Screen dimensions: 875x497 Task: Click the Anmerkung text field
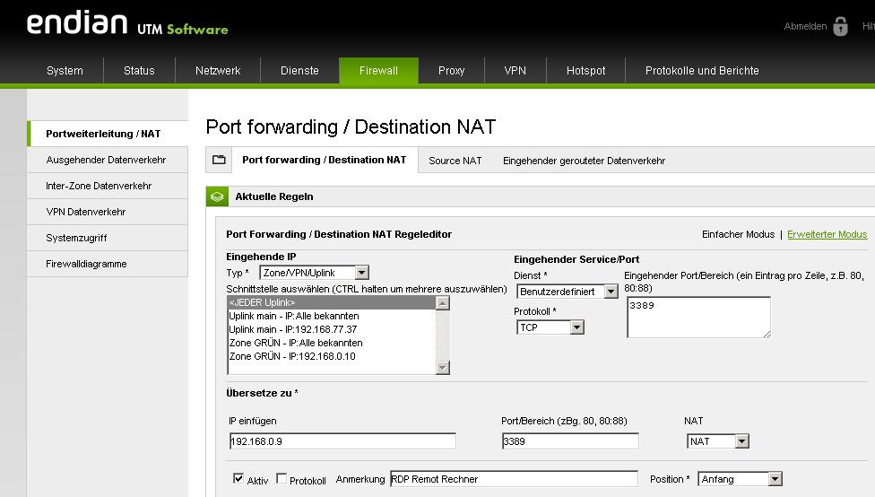pos(513,479)
